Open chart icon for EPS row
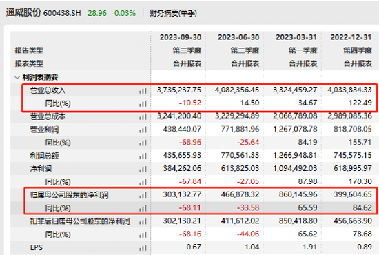The width and height of the screenshot is (379, 255). point(143,247)
